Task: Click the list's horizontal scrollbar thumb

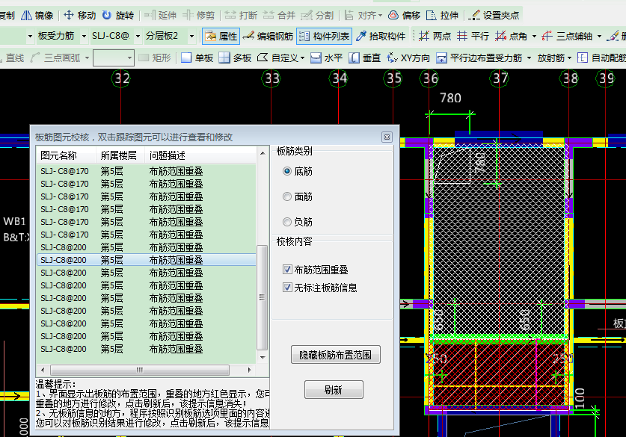Action: [140, 370]
